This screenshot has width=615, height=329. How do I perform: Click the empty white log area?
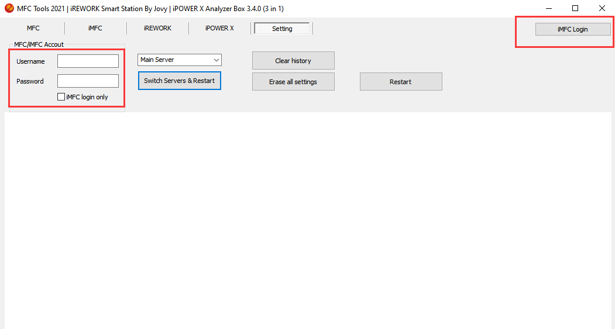307,219
